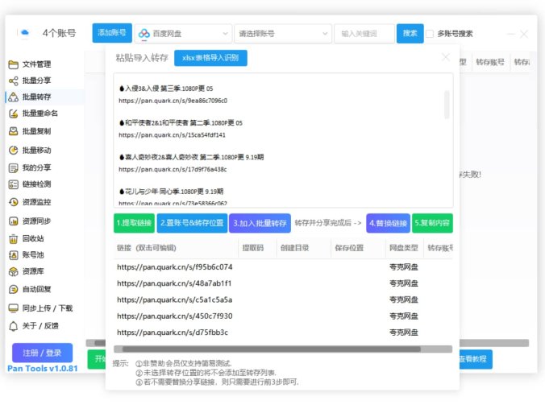The height and width of the screenshot is (409, 545).
Task: Select row with link ending 48a7ab1f1
Action: [283, 283]
